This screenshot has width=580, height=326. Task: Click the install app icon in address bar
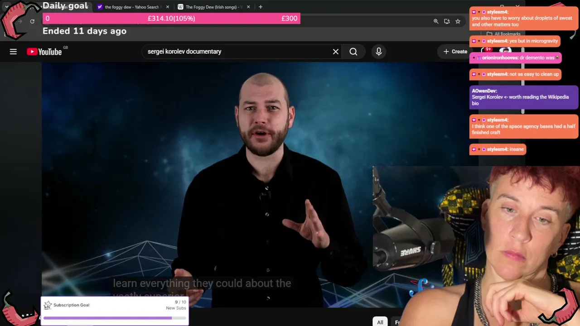(x=447, y=21)
